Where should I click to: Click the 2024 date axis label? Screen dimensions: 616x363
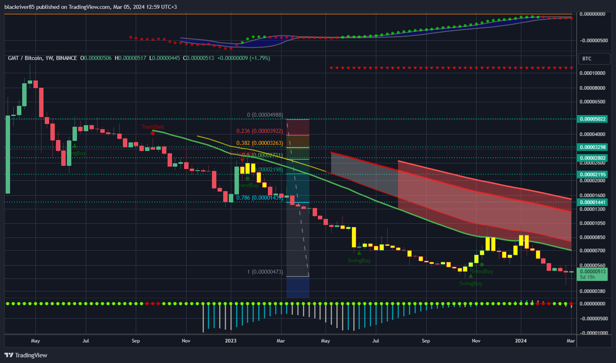pyautogui.click(x=521, y=341)
